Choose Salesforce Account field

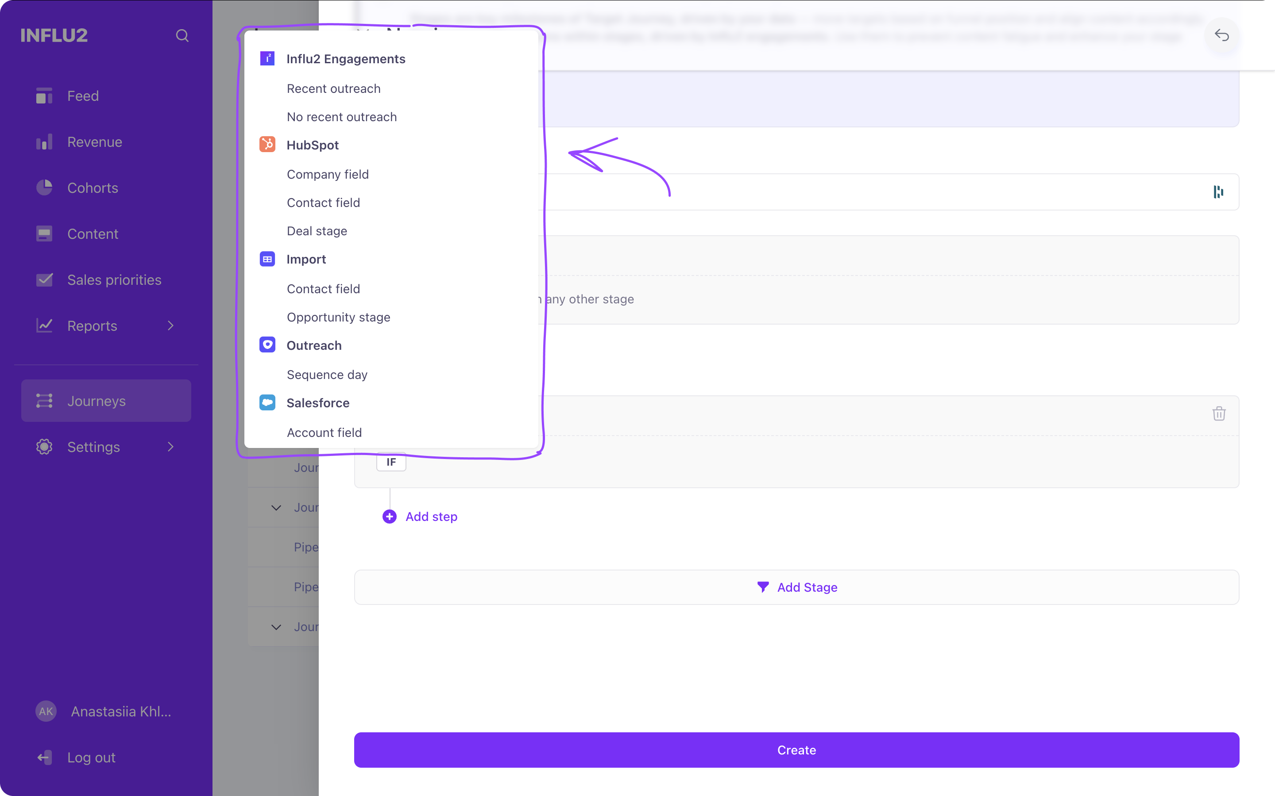[x=324, y=433]
